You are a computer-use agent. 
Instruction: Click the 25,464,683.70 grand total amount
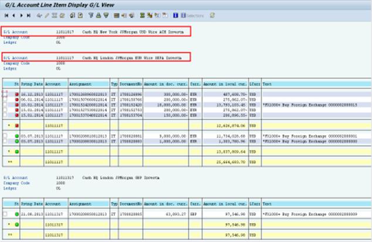(x=231, y=162)
